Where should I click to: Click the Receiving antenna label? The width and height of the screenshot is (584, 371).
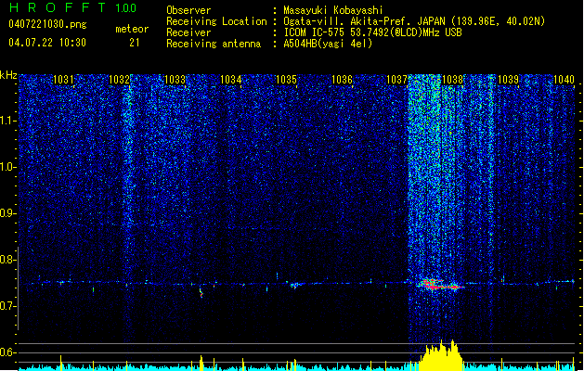(214, 44)
